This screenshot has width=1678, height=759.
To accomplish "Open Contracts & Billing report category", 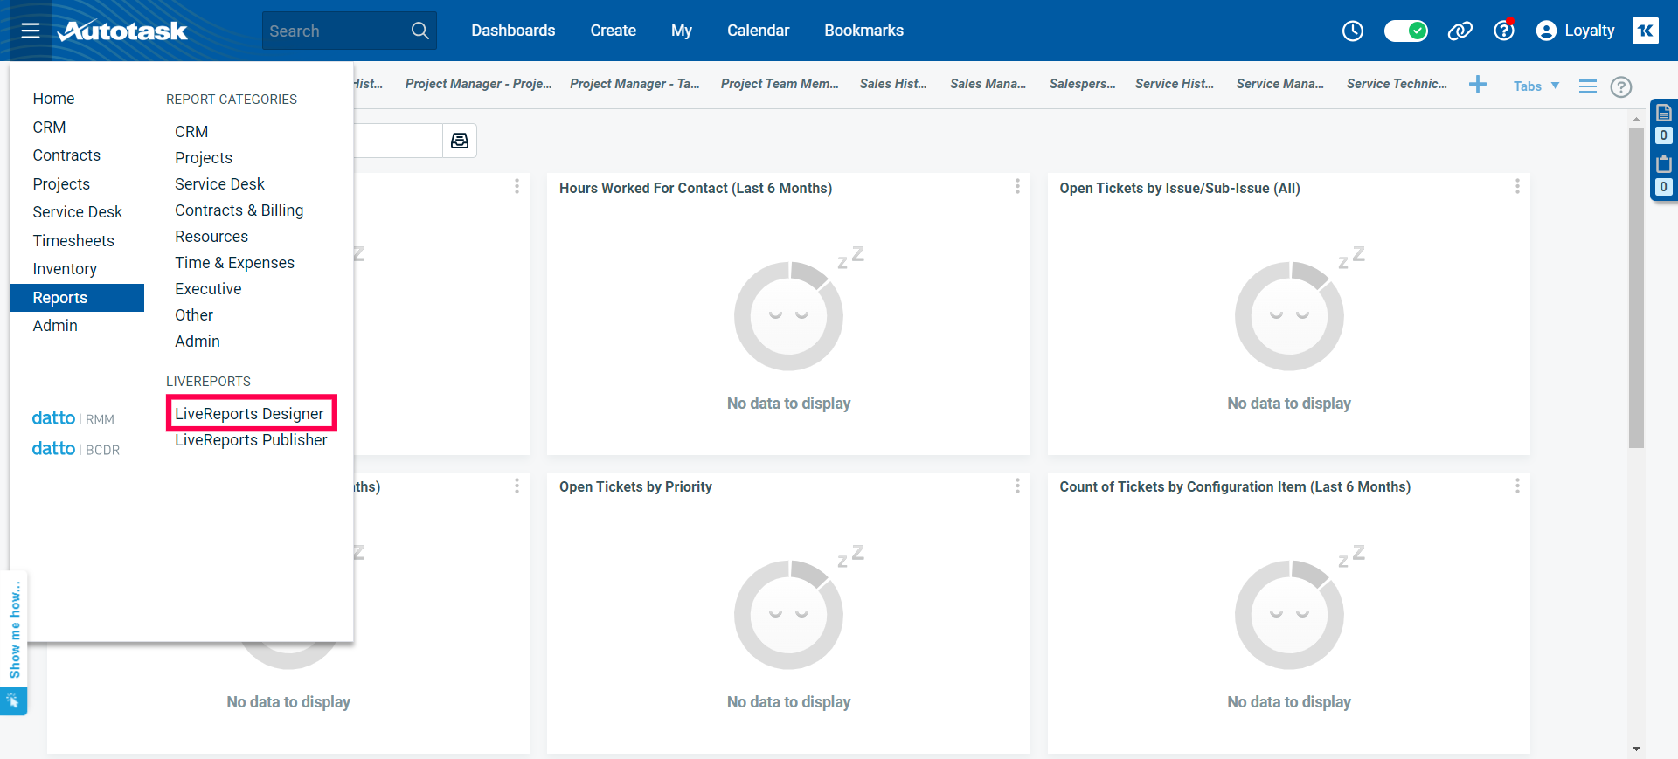I will pyautogui.click(x=239, y=210).
